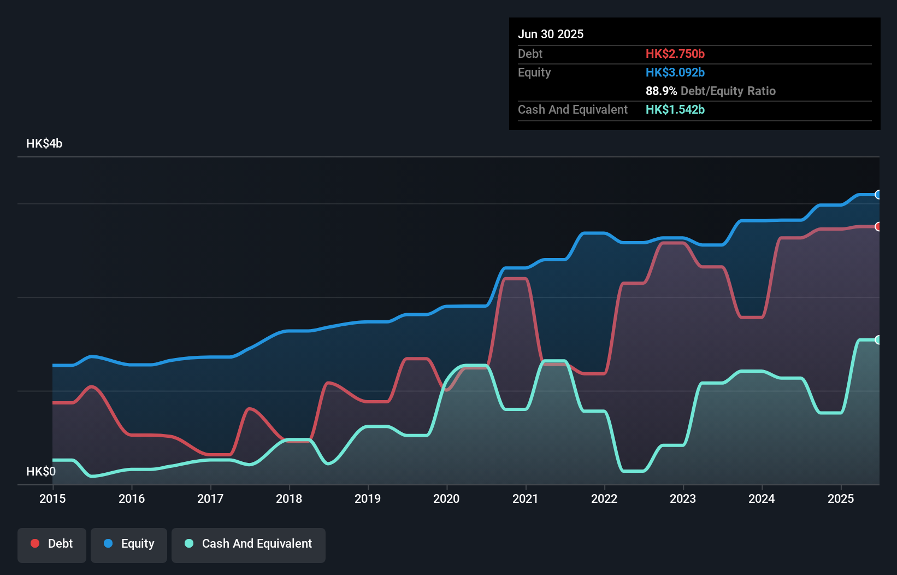The height and width of the screenshot is (575, 897).
Task: Click the red Debt endpoint marker
Action: tap(878, 226)
